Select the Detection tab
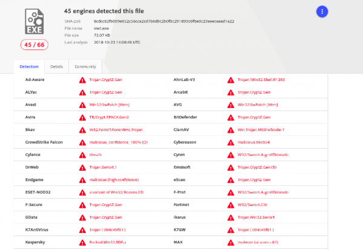 [x=29, y=66]
